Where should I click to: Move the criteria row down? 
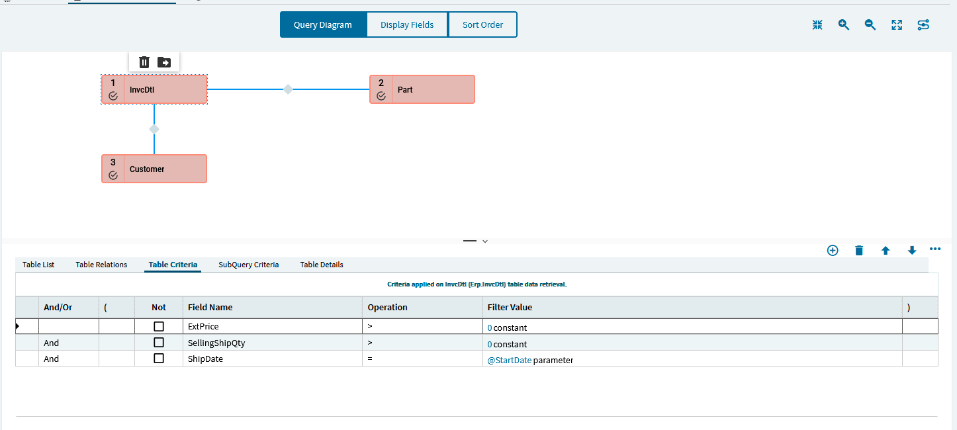[x=912, y=250]
